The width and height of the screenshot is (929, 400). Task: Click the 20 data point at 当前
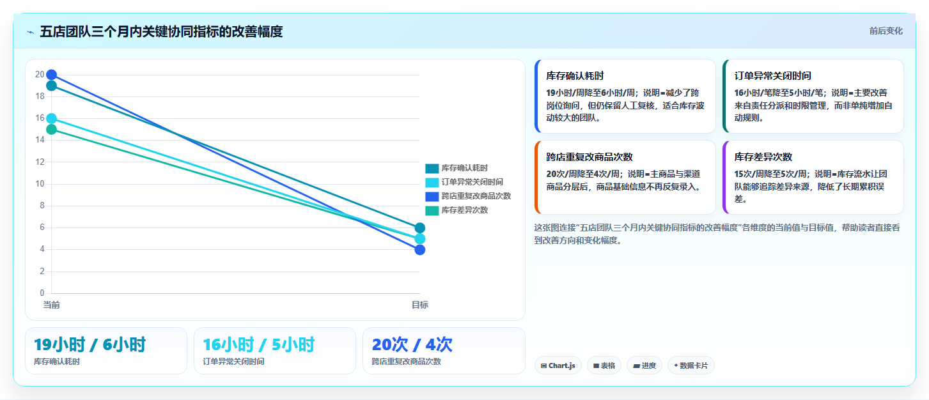point(52,75)
